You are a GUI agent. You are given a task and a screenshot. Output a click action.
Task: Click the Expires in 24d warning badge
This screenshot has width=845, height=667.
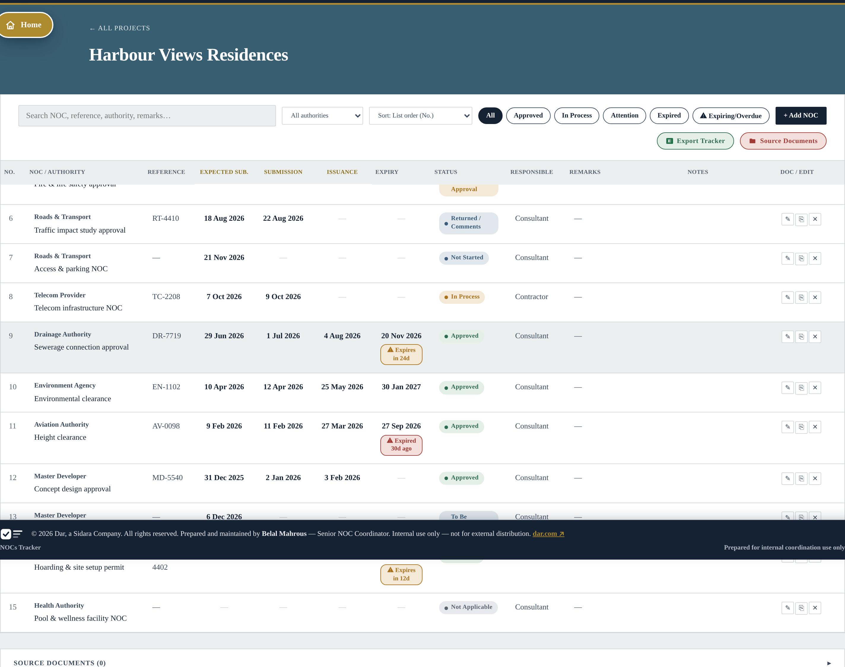tap(401, 354)
